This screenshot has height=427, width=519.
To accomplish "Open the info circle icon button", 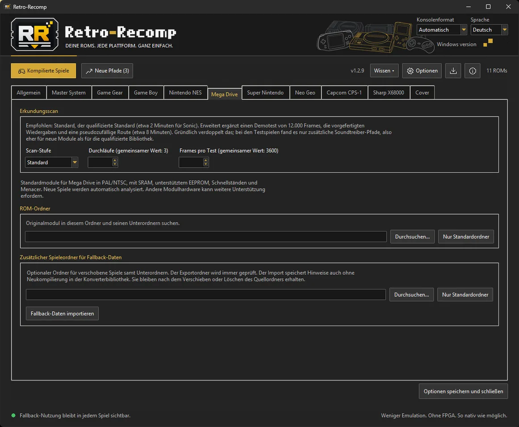I will tap(473, 71).
